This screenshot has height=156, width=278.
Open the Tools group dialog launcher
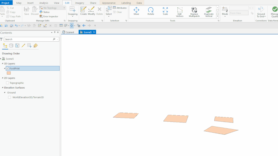tap(218, 21)
